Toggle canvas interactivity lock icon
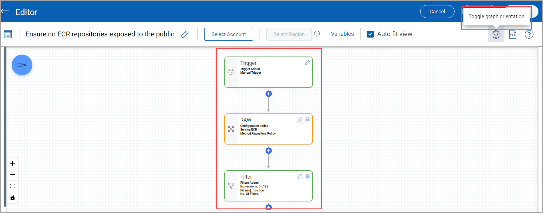Image resolution: width=543 pixels, height=213 pixels. point(13,197)
